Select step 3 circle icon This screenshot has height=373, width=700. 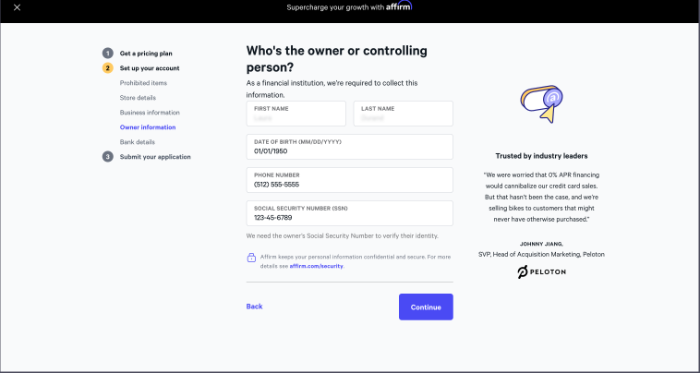click(x=108, y=157)
